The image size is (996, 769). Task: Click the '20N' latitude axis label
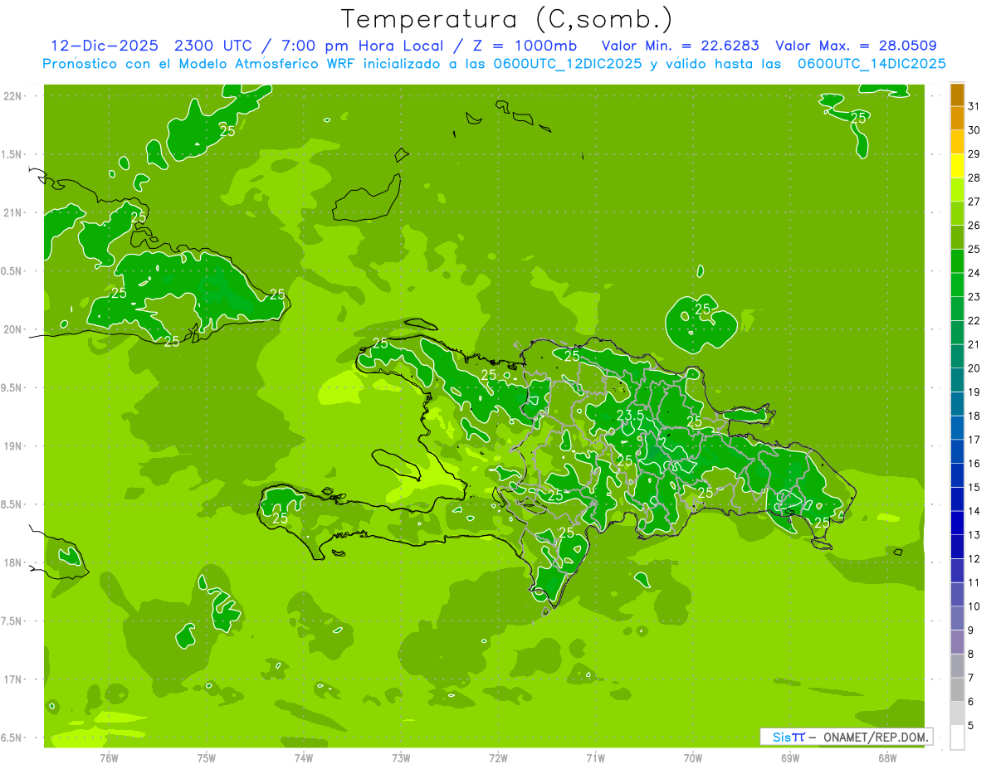point(13,329)
